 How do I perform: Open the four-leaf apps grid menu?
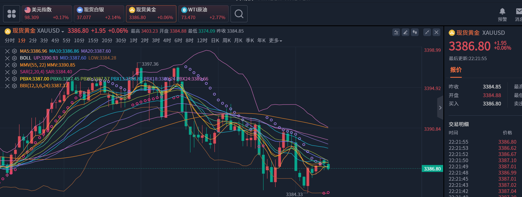[12, 14]
